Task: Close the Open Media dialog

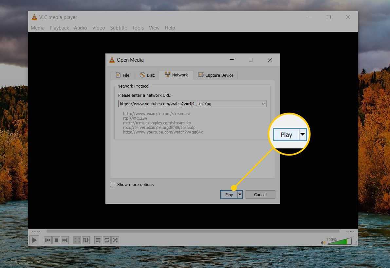Action: point(270,60)
